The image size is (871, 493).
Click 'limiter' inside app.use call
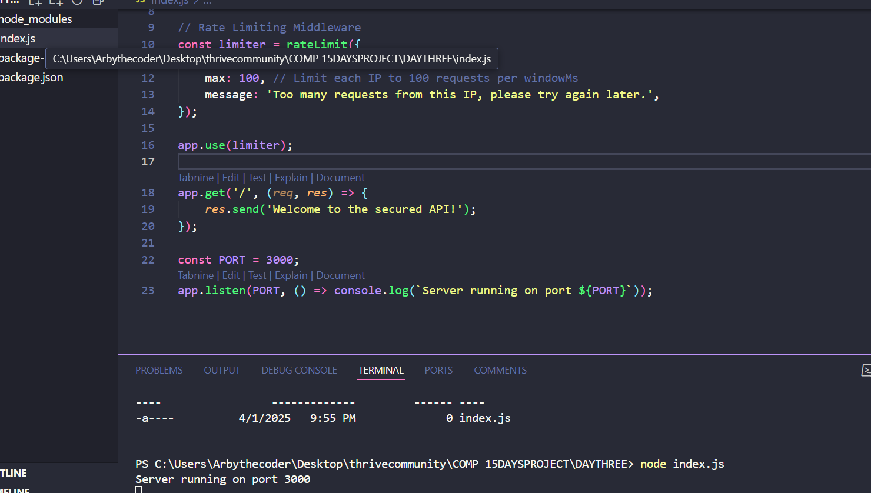(x=255, y=145)
